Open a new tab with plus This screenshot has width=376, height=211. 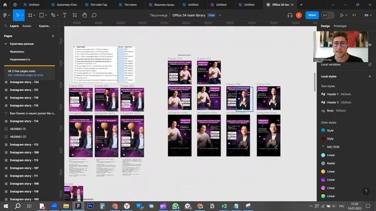301,5
